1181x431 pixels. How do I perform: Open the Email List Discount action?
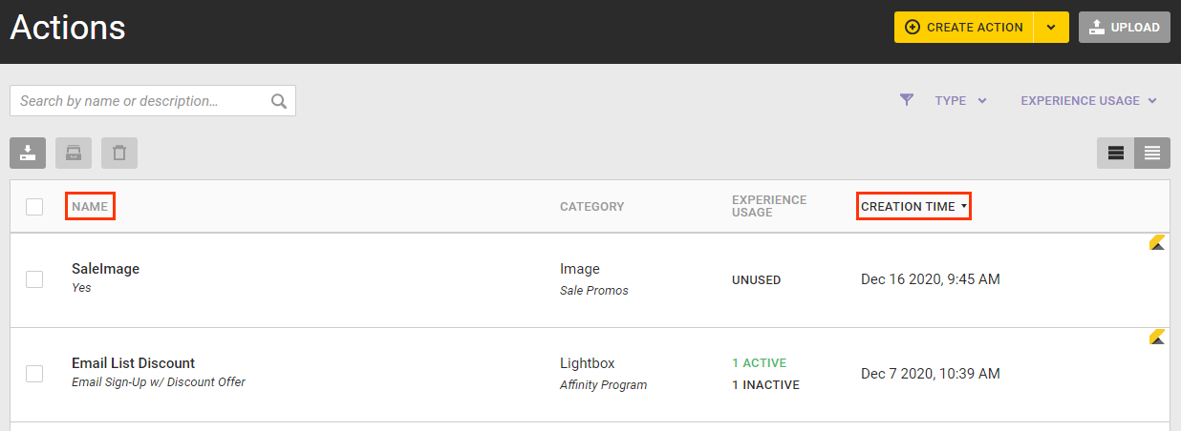(x=133, y=363)
